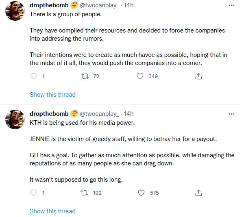Open more options menu on second tweet
The image size is (244, 217).
click(231, 114)
